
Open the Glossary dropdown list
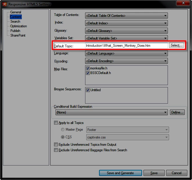point(126,31)
